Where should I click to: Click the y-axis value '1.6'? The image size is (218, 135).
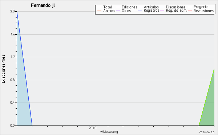pos(13,34)
